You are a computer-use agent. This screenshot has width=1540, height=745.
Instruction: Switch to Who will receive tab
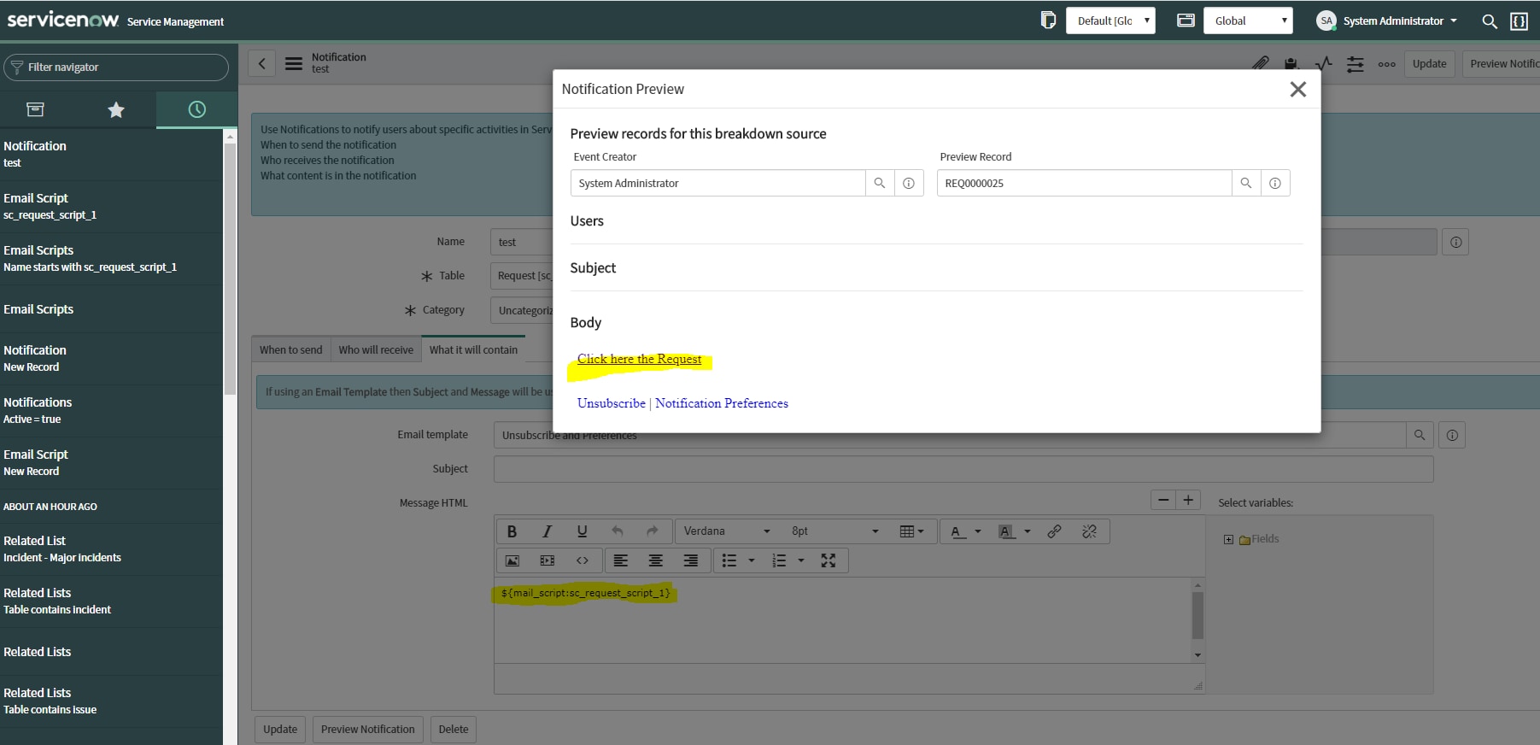376,349
